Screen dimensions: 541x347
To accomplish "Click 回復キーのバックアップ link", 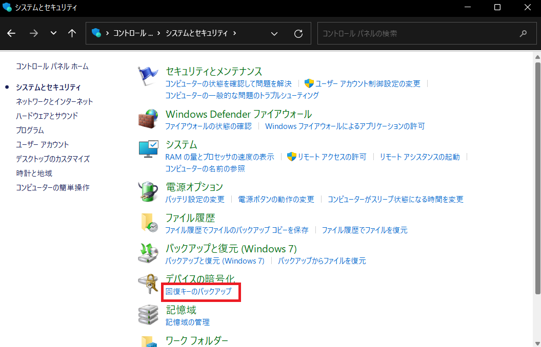I will pos(198,292).
